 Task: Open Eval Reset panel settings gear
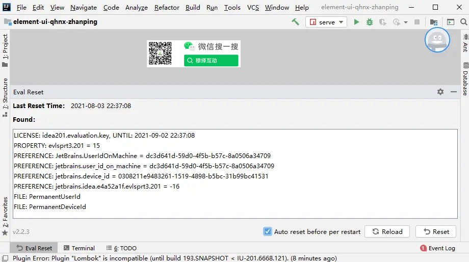[440, 92]
